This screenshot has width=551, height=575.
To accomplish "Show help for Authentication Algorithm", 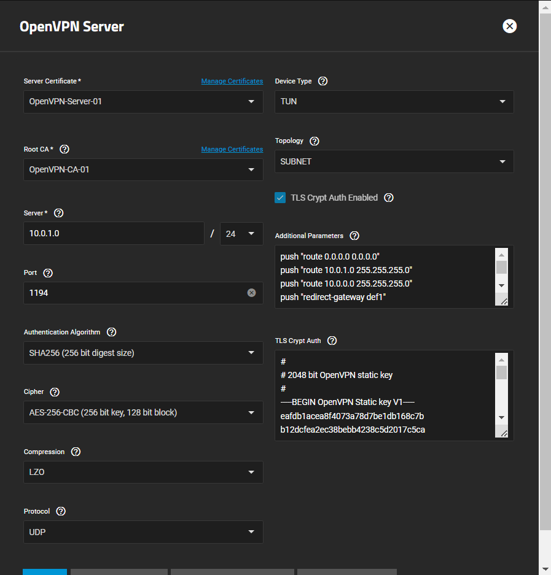I will (111, 332).
